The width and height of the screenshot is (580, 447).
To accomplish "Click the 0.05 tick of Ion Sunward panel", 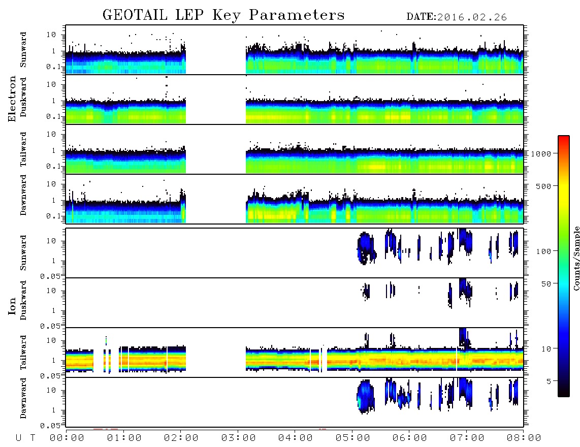I will pyautogui.click(x=50, y=276).
